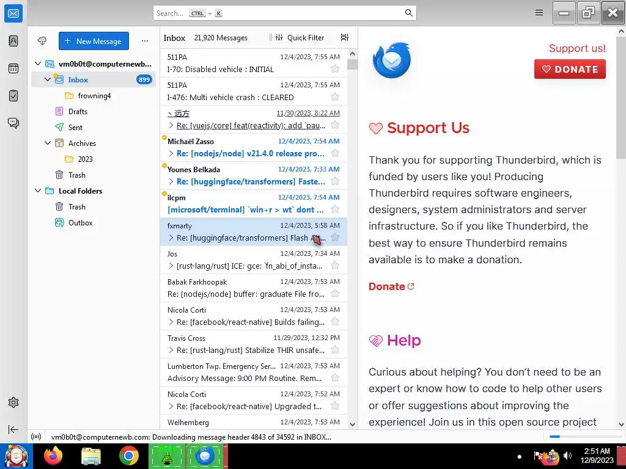Click Get Messages cloud icon
The image size is (626, 469).
(x=42, y=41)
